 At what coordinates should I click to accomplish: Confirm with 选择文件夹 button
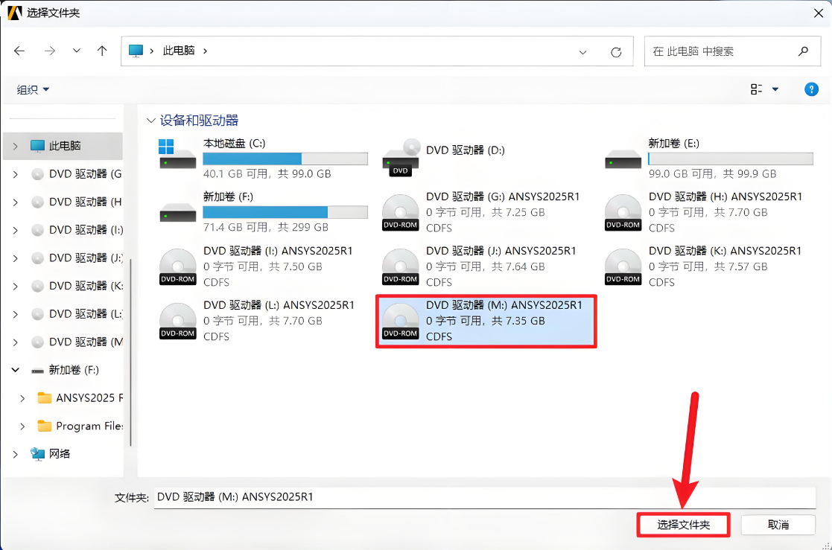pyautogui.click(x=684, y=525)
